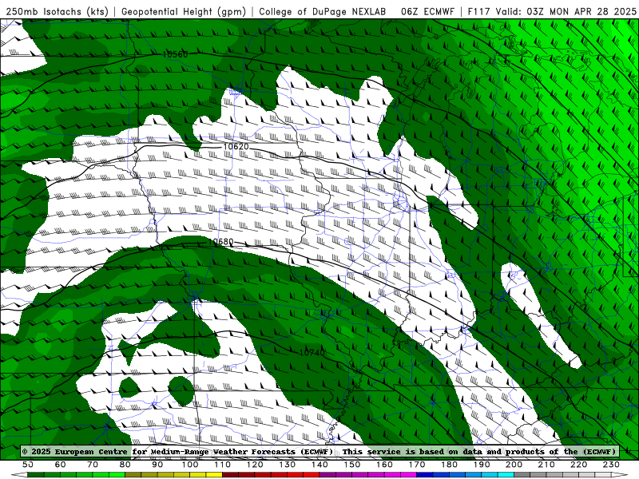Viewport: 639px width, 479px height.
Task: Click the 230 tick on color scale
Action: tap(611, 465)
